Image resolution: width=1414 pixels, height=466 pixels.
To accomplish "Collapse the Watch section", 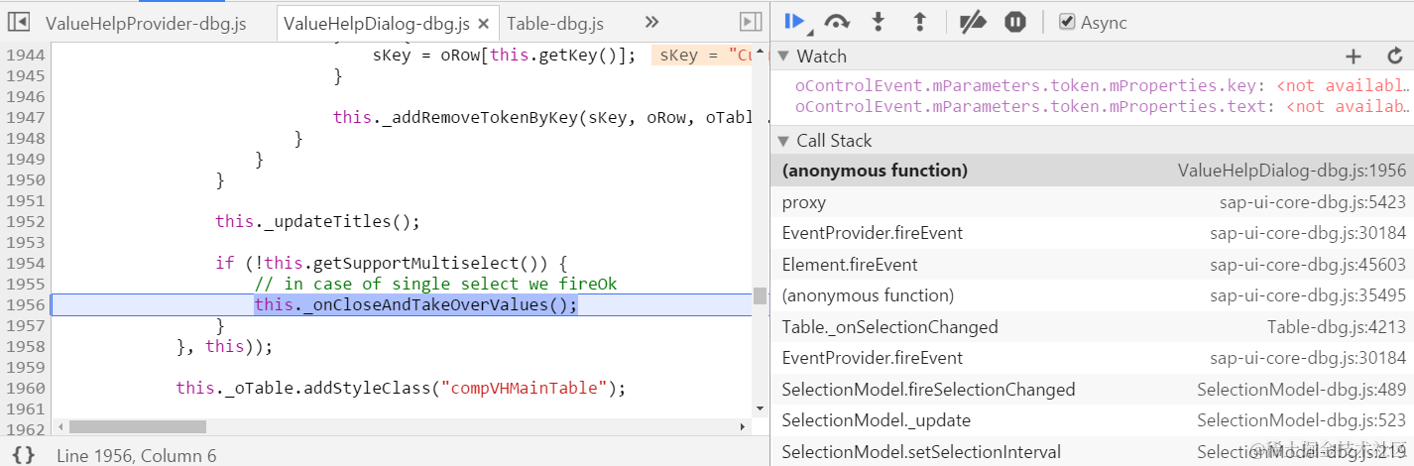I will [x=782, y=57].
